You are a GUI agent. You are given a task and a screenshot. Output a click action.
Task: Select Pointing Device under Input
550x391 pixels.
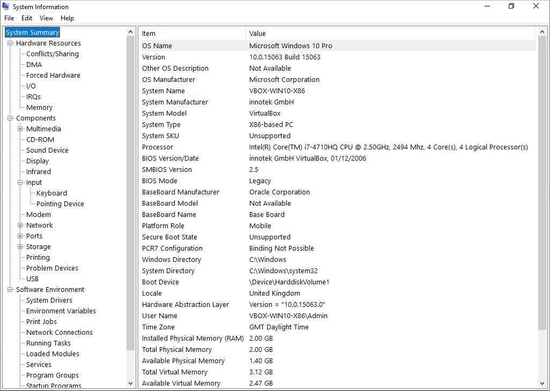pos(60,204)
